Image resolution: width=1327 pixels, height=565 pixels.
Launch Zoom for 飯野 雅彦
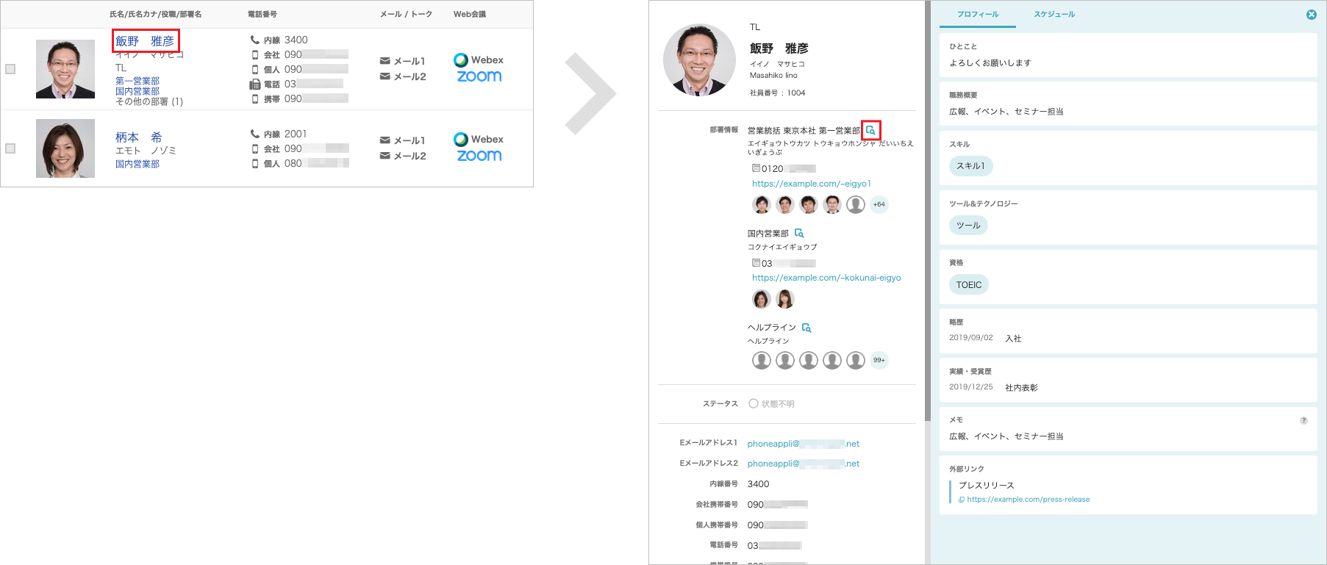(x=479, y=76)
